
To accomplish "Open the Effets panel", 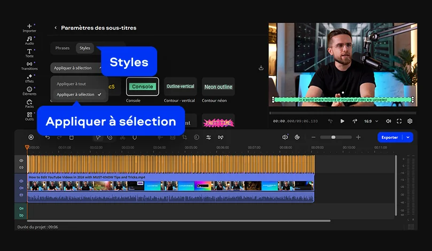I will [x=29, y=78].
